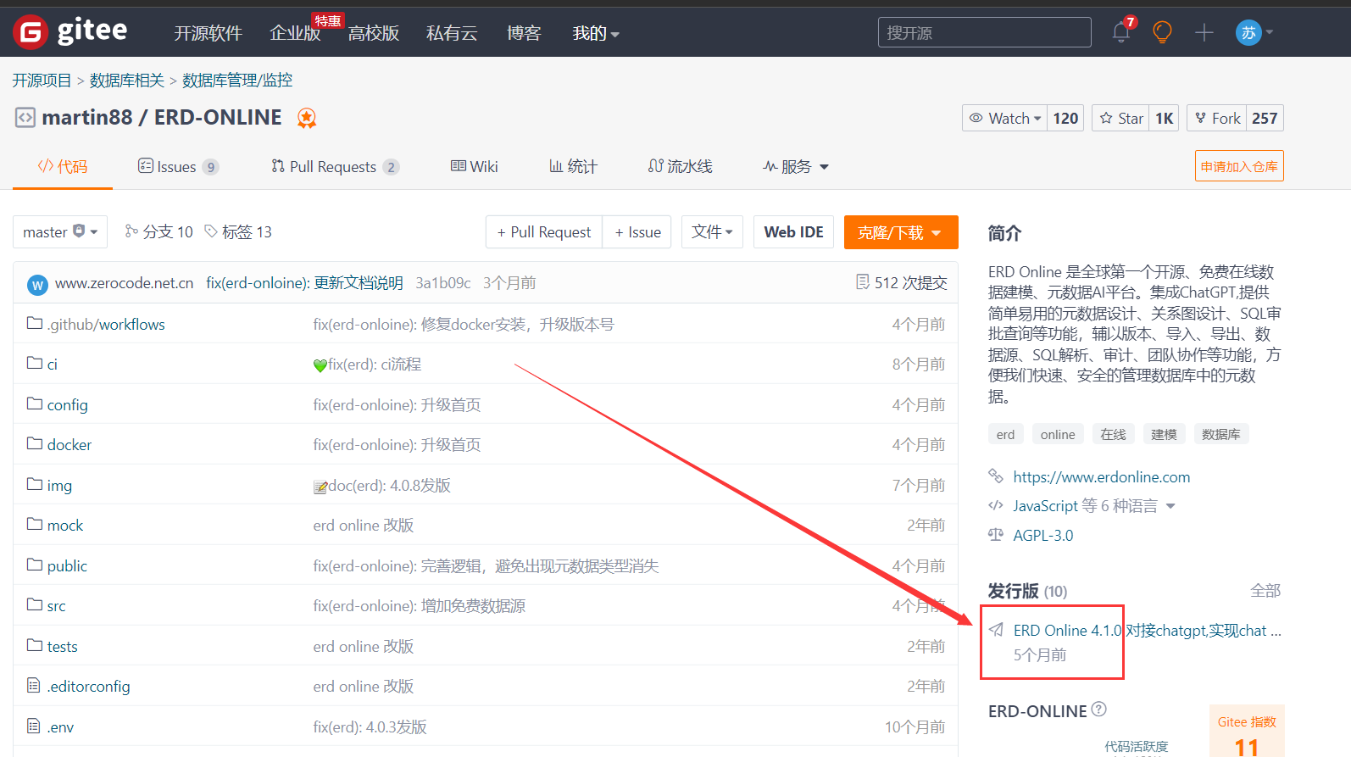Open the user avatar menu
This screenshot has height=757, width=1351.
click(x=1254, y=33)
